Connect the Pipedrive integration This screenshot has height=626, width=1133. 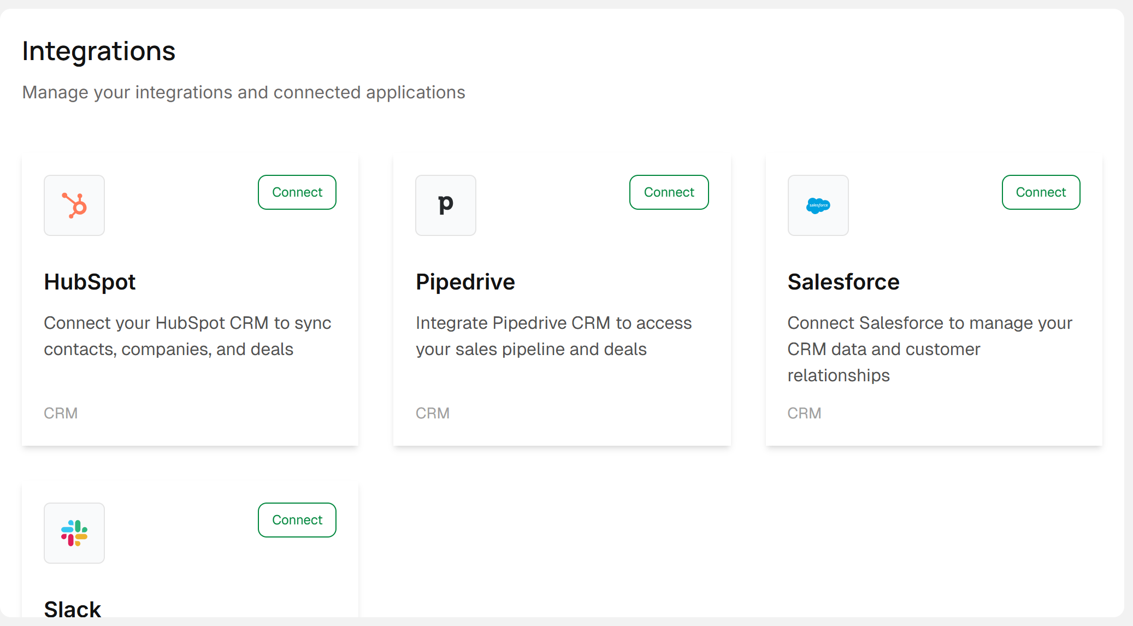[x=669, y=192]
